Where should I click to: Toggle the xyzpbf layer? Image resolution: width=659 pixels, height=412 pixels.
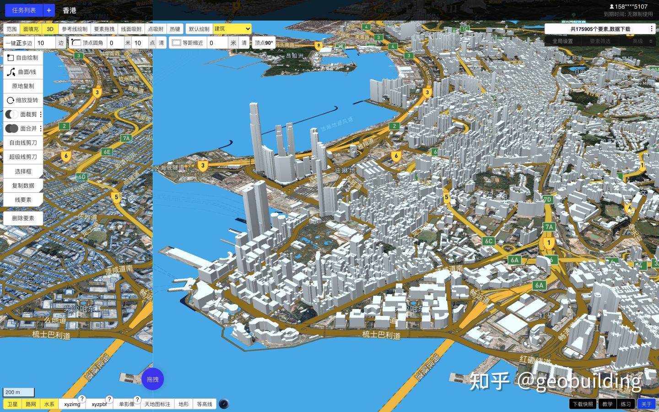pos(99,404)
